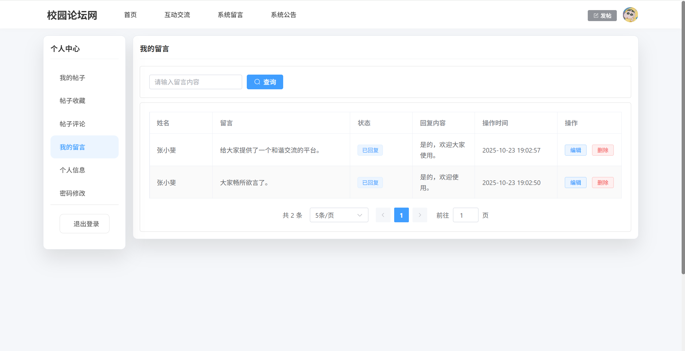Image resolution: width=685 pixels, height=351 pixels.
Task: Open 帖子收藏 in the sidebar
Action: (72, 101)
